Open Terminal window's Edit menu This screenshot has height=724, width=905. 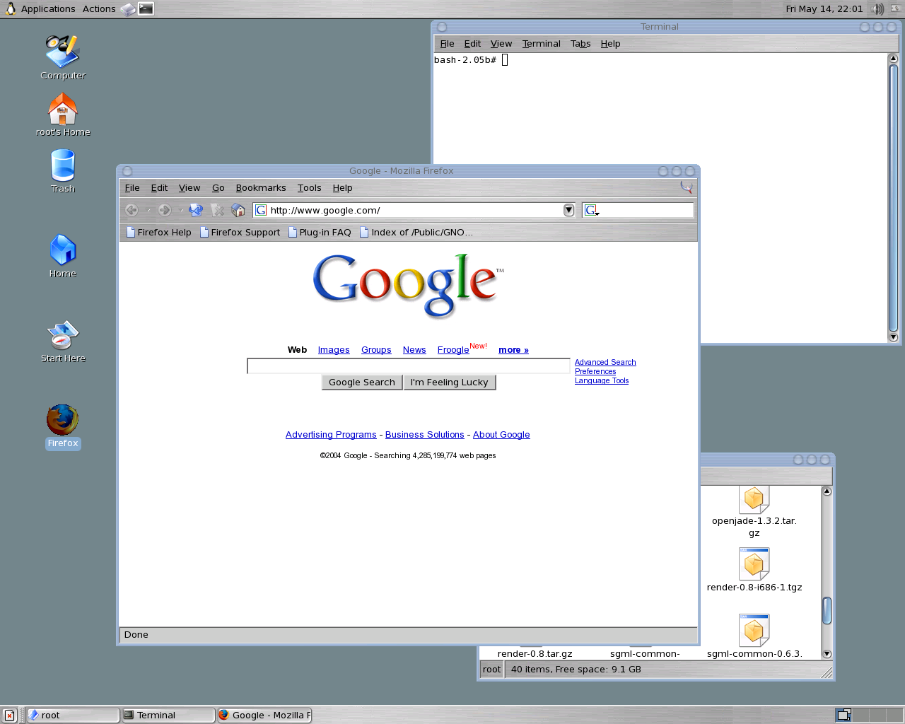(x=472, y=44)
